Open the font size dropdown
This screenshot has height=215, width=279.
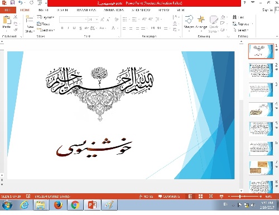click(x=97, y=20)
